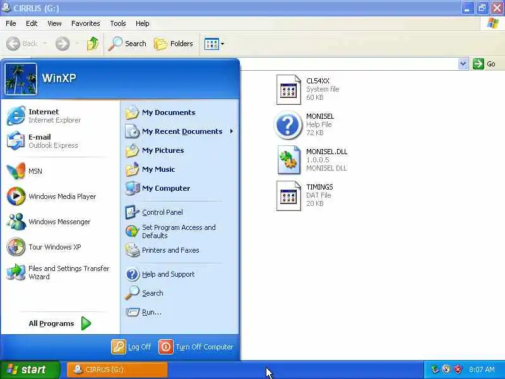Open the File menu

[x=11, y=23]
